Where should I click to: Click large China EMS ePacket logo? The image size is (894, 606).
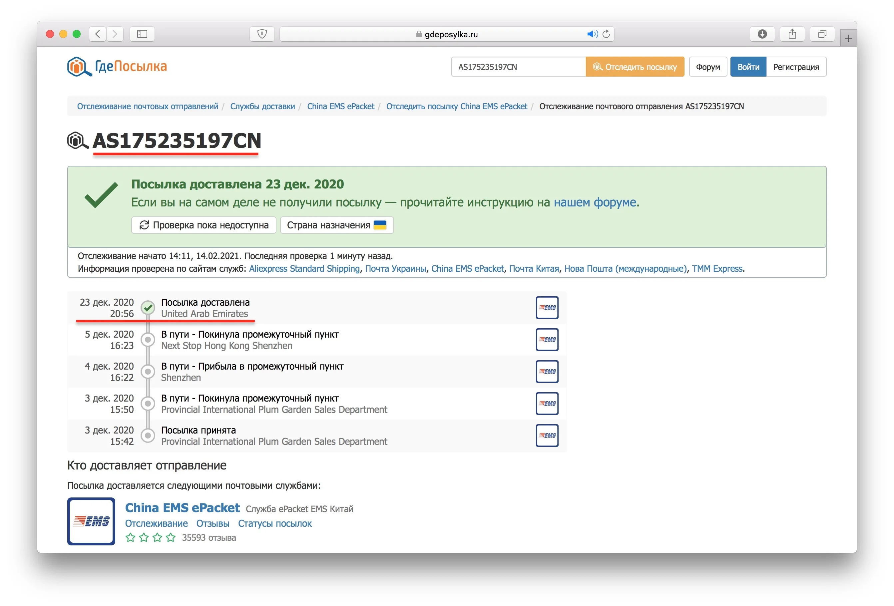(91, 521)
